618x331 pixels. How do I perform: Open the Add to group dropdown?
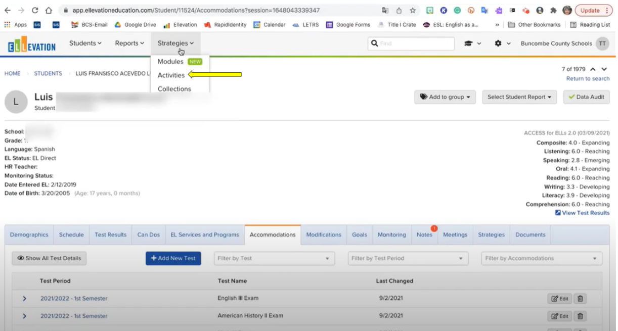click(445, 97)
